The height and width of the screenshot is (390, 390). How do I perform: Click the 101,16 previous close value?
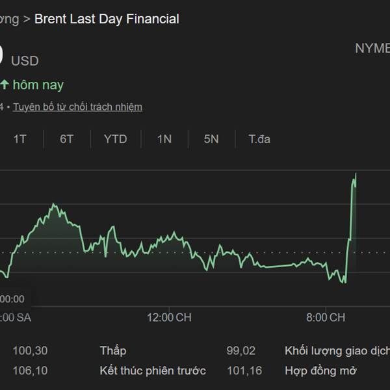241,370
